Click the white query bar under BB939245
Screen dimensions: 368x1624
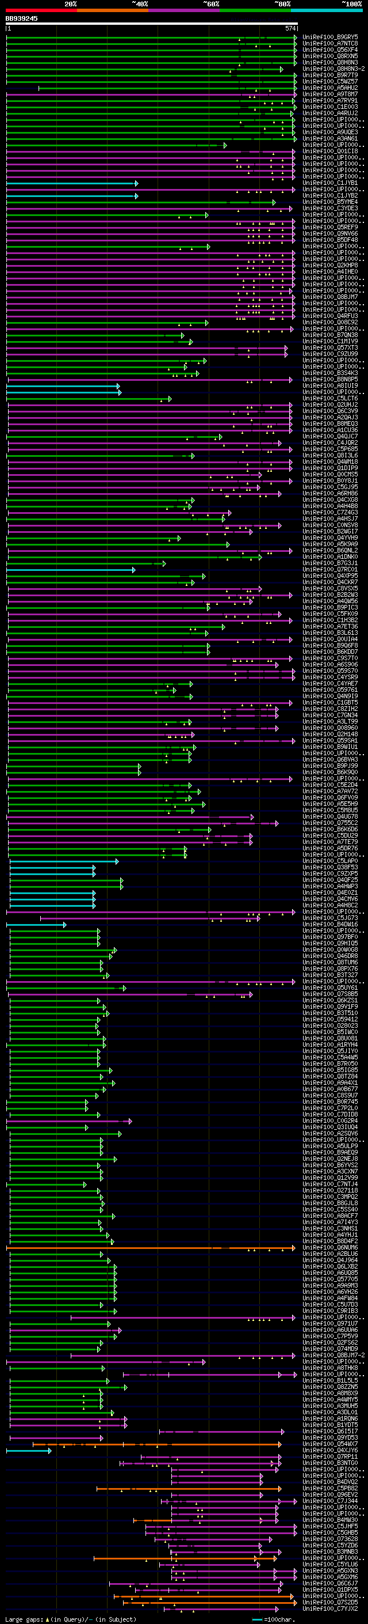click(152, 23)
